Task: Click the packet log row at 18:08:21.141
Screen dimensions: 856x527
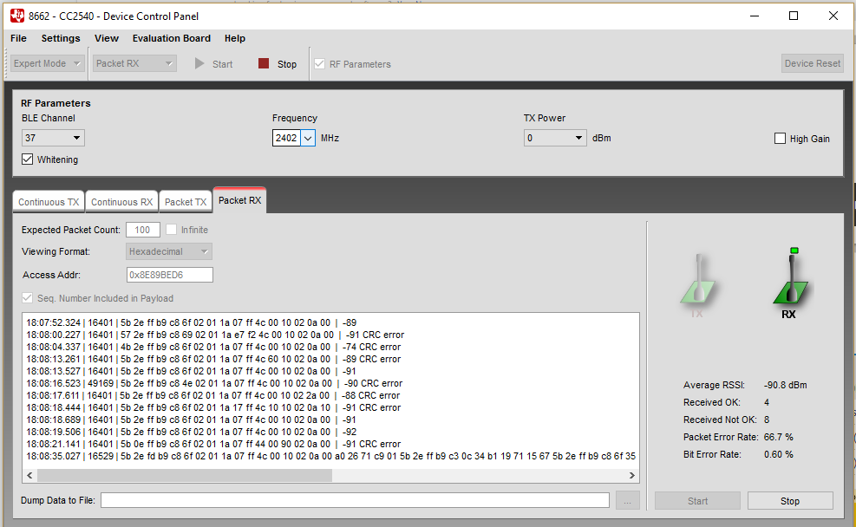Action: pyautogui.click(x=213, y=444)
